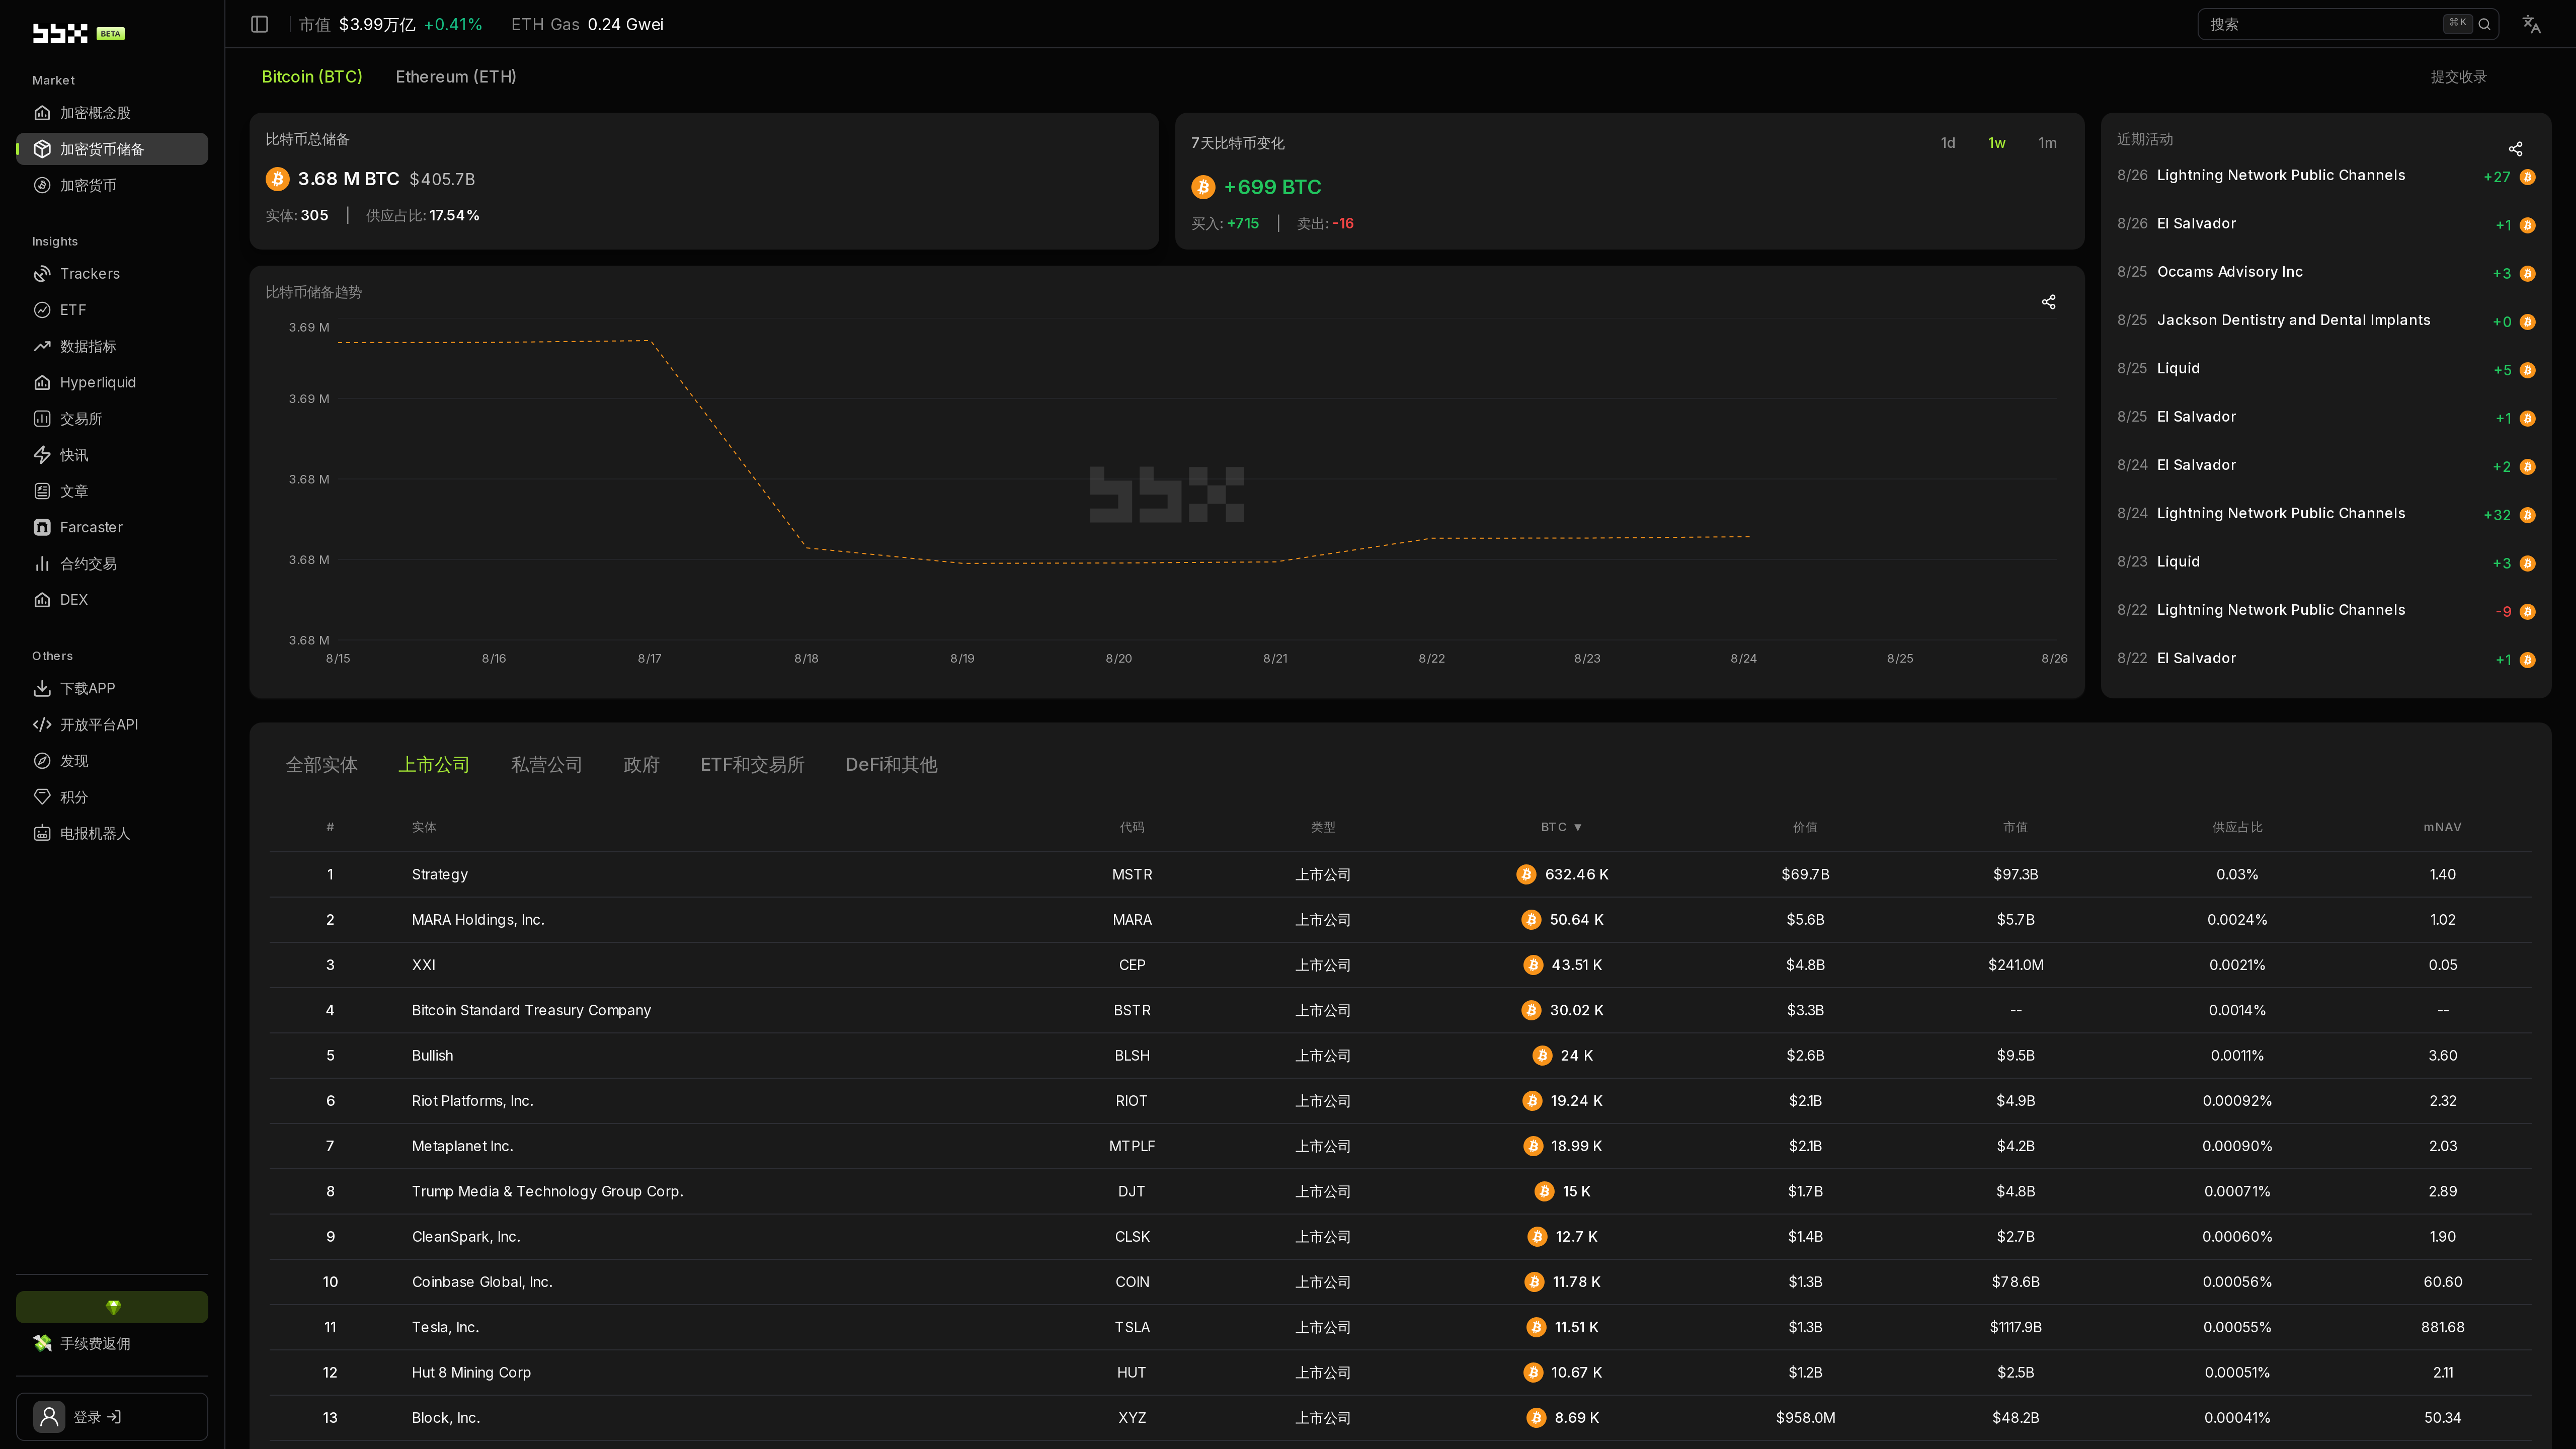Open 开放平台API sidebar item

point(112,725)
